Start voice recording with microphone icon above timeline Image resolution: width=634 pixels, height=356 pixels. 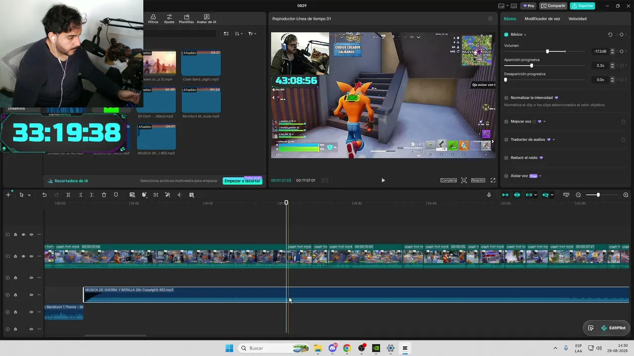pyautogui.click(x=489, y=195)
